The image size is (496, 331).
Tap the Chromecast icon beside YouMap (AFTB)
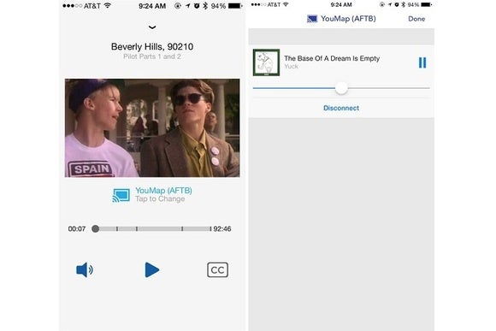click(121, 195)
